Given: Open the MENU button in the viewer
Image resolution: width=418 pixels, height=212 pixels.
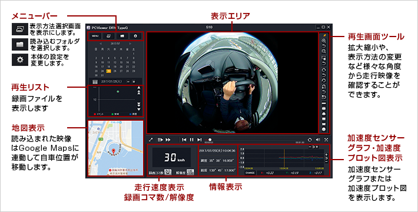Looking at the screenshot, I should pos(95,36).
